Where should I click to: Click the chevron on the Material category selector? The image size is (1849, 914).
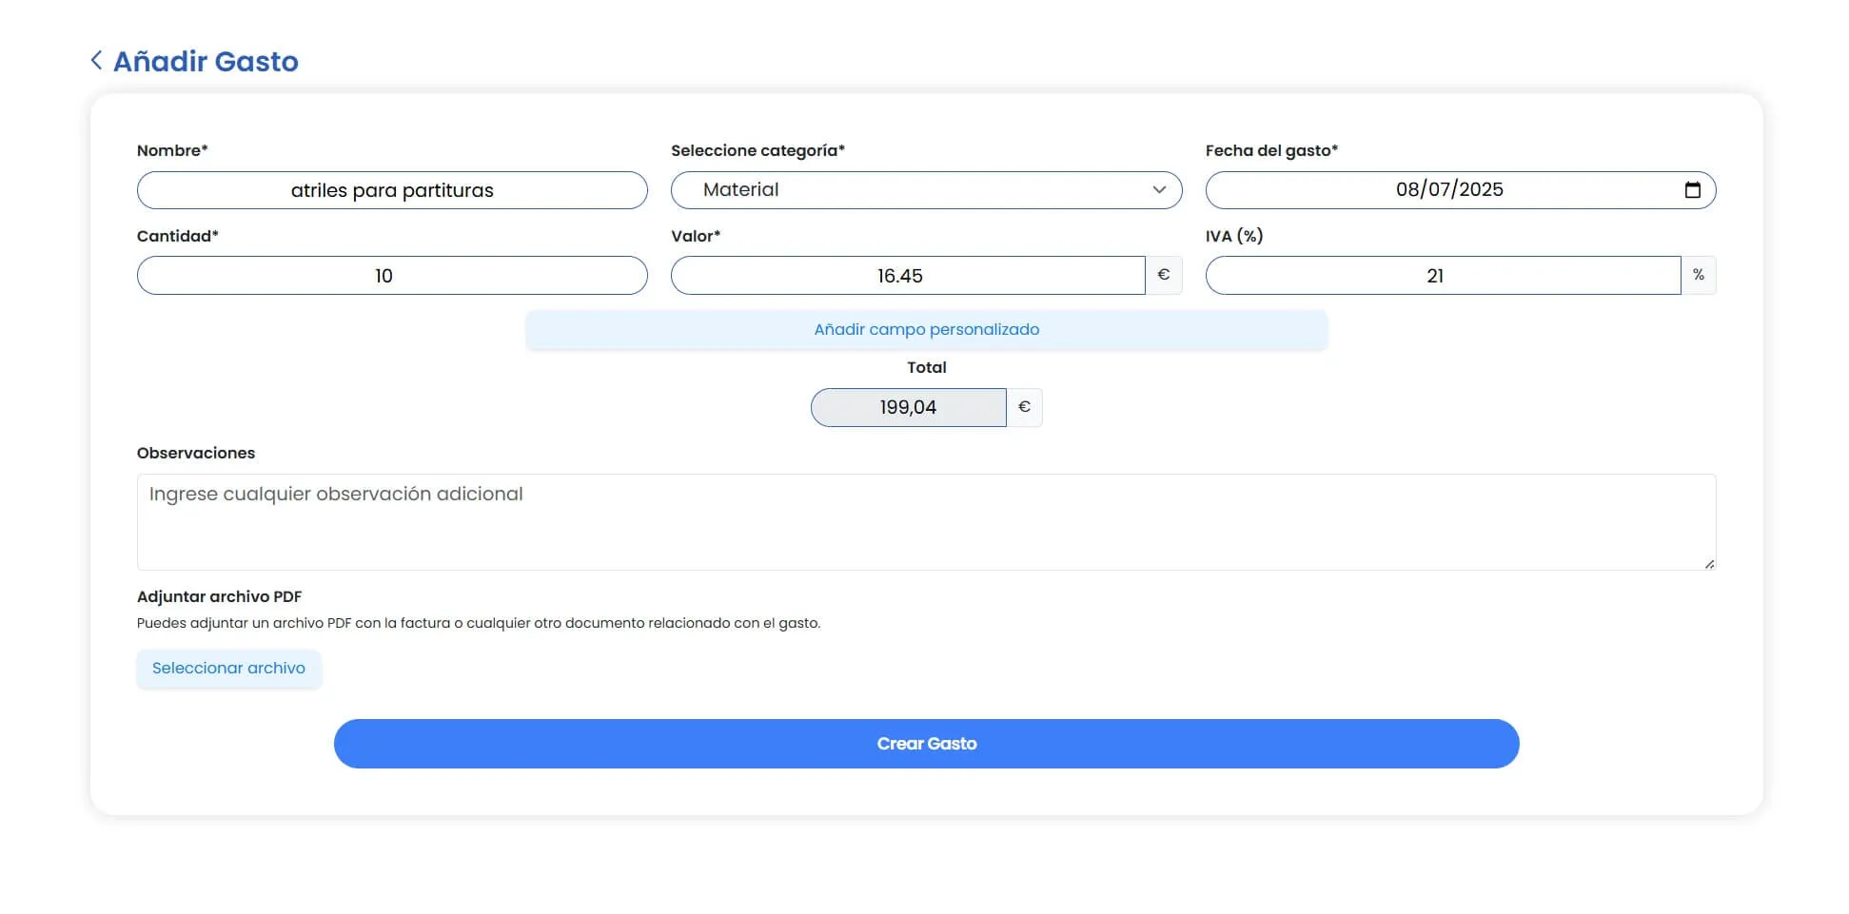[1161, 189]
